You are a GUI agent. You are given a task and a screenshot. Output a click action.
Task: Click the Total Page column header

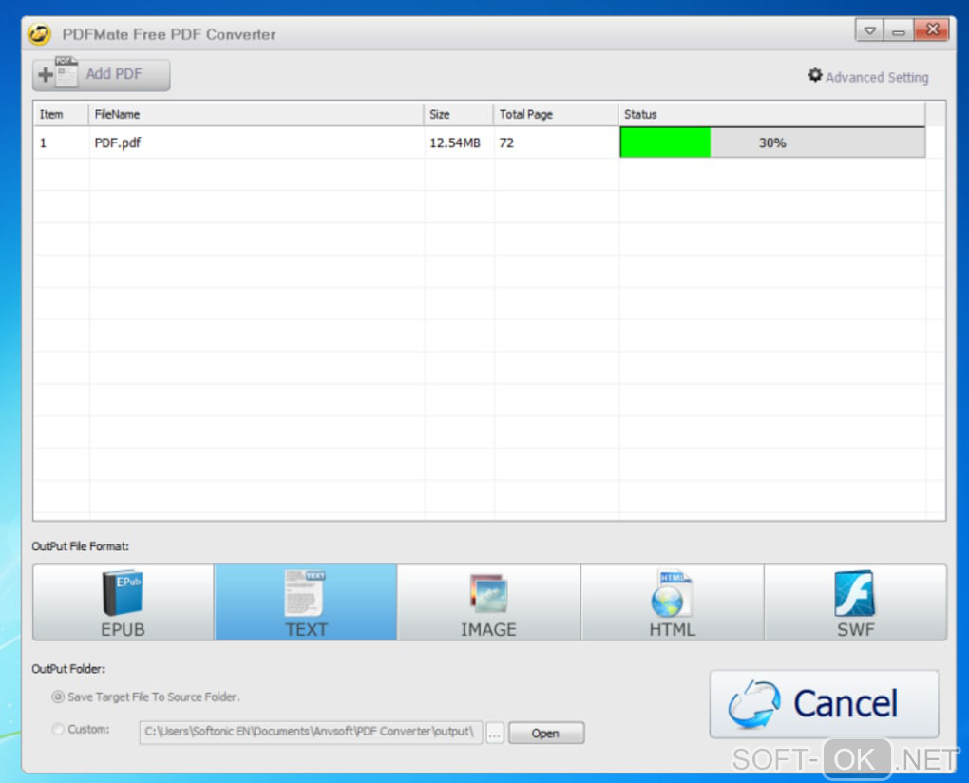pos(556,114)
